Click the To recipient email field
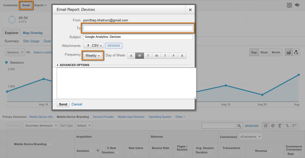This screenshot has height=158, width=305. coord(138,28)
